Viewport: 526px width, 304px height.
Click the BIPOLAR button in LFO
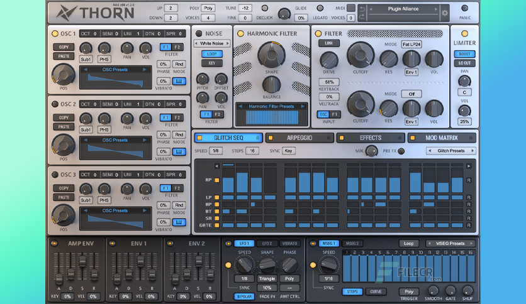pos(244,296)
